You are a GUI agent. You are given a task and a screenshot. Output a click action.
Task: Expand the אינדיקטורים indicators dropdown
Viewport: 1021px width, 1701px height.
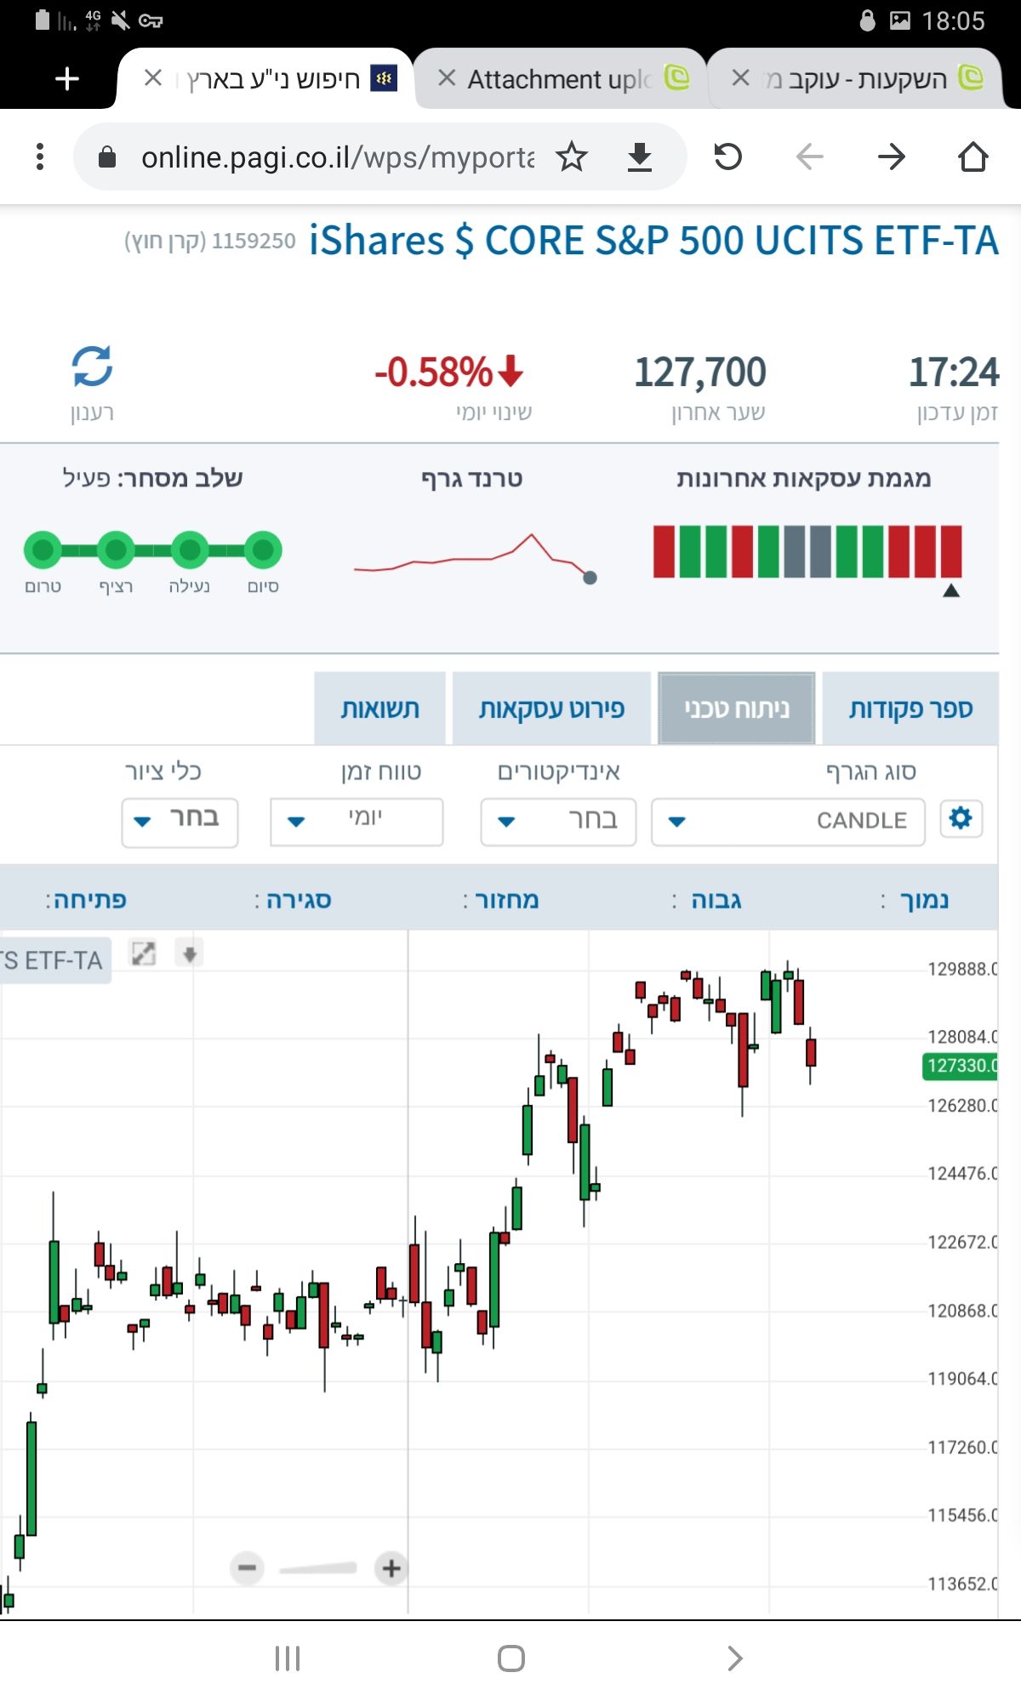pos(557,821)
